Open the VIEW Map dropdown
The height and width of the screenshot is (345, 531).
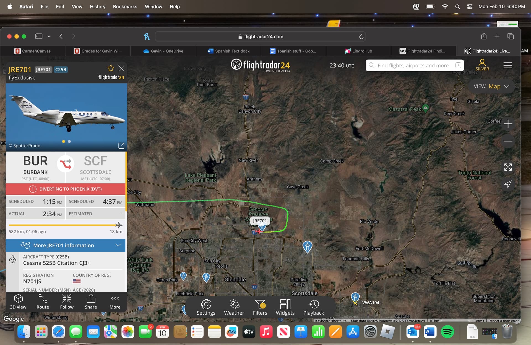(x=491, y=86)
